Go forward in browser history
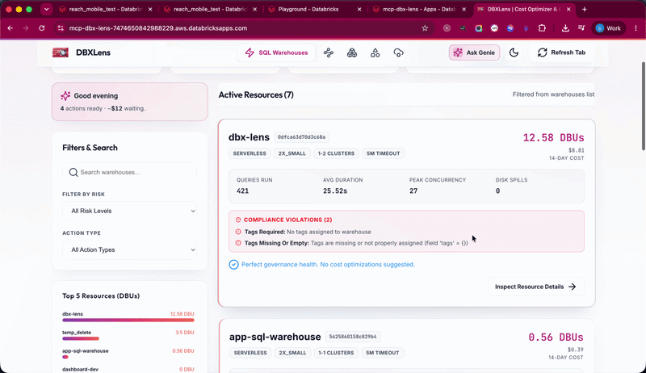646x373 pixels. (26, 28)
